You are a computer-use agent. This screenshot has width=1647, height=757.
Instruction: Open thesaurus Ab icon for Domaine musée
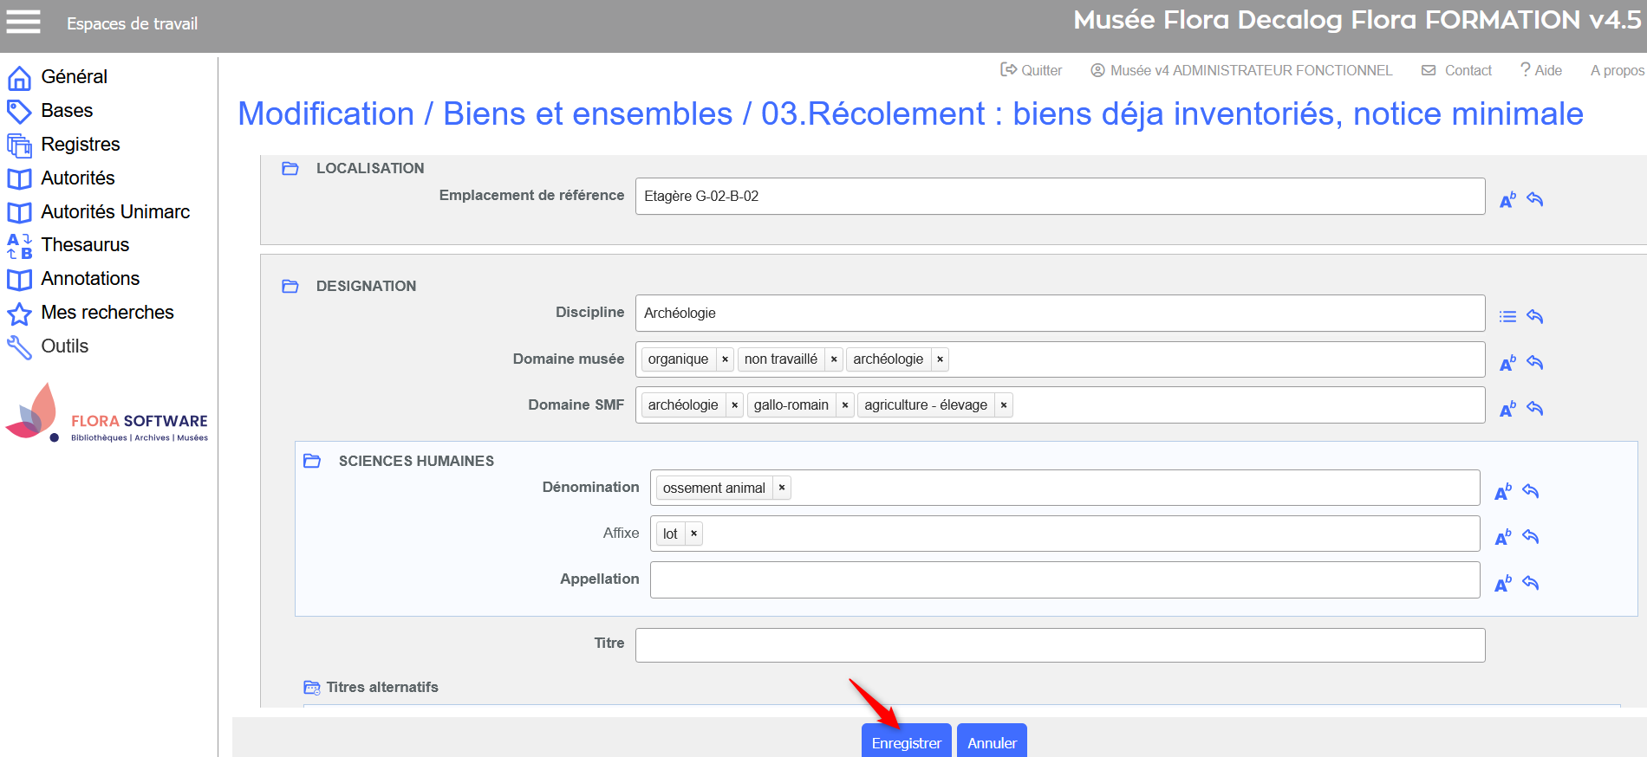(x=1507, y=363)
